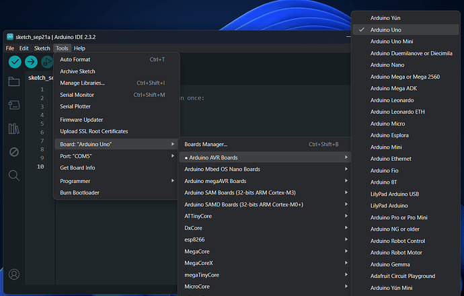
Task: Choose Adafruit Circuit Playground board
Action: point(405,276)
